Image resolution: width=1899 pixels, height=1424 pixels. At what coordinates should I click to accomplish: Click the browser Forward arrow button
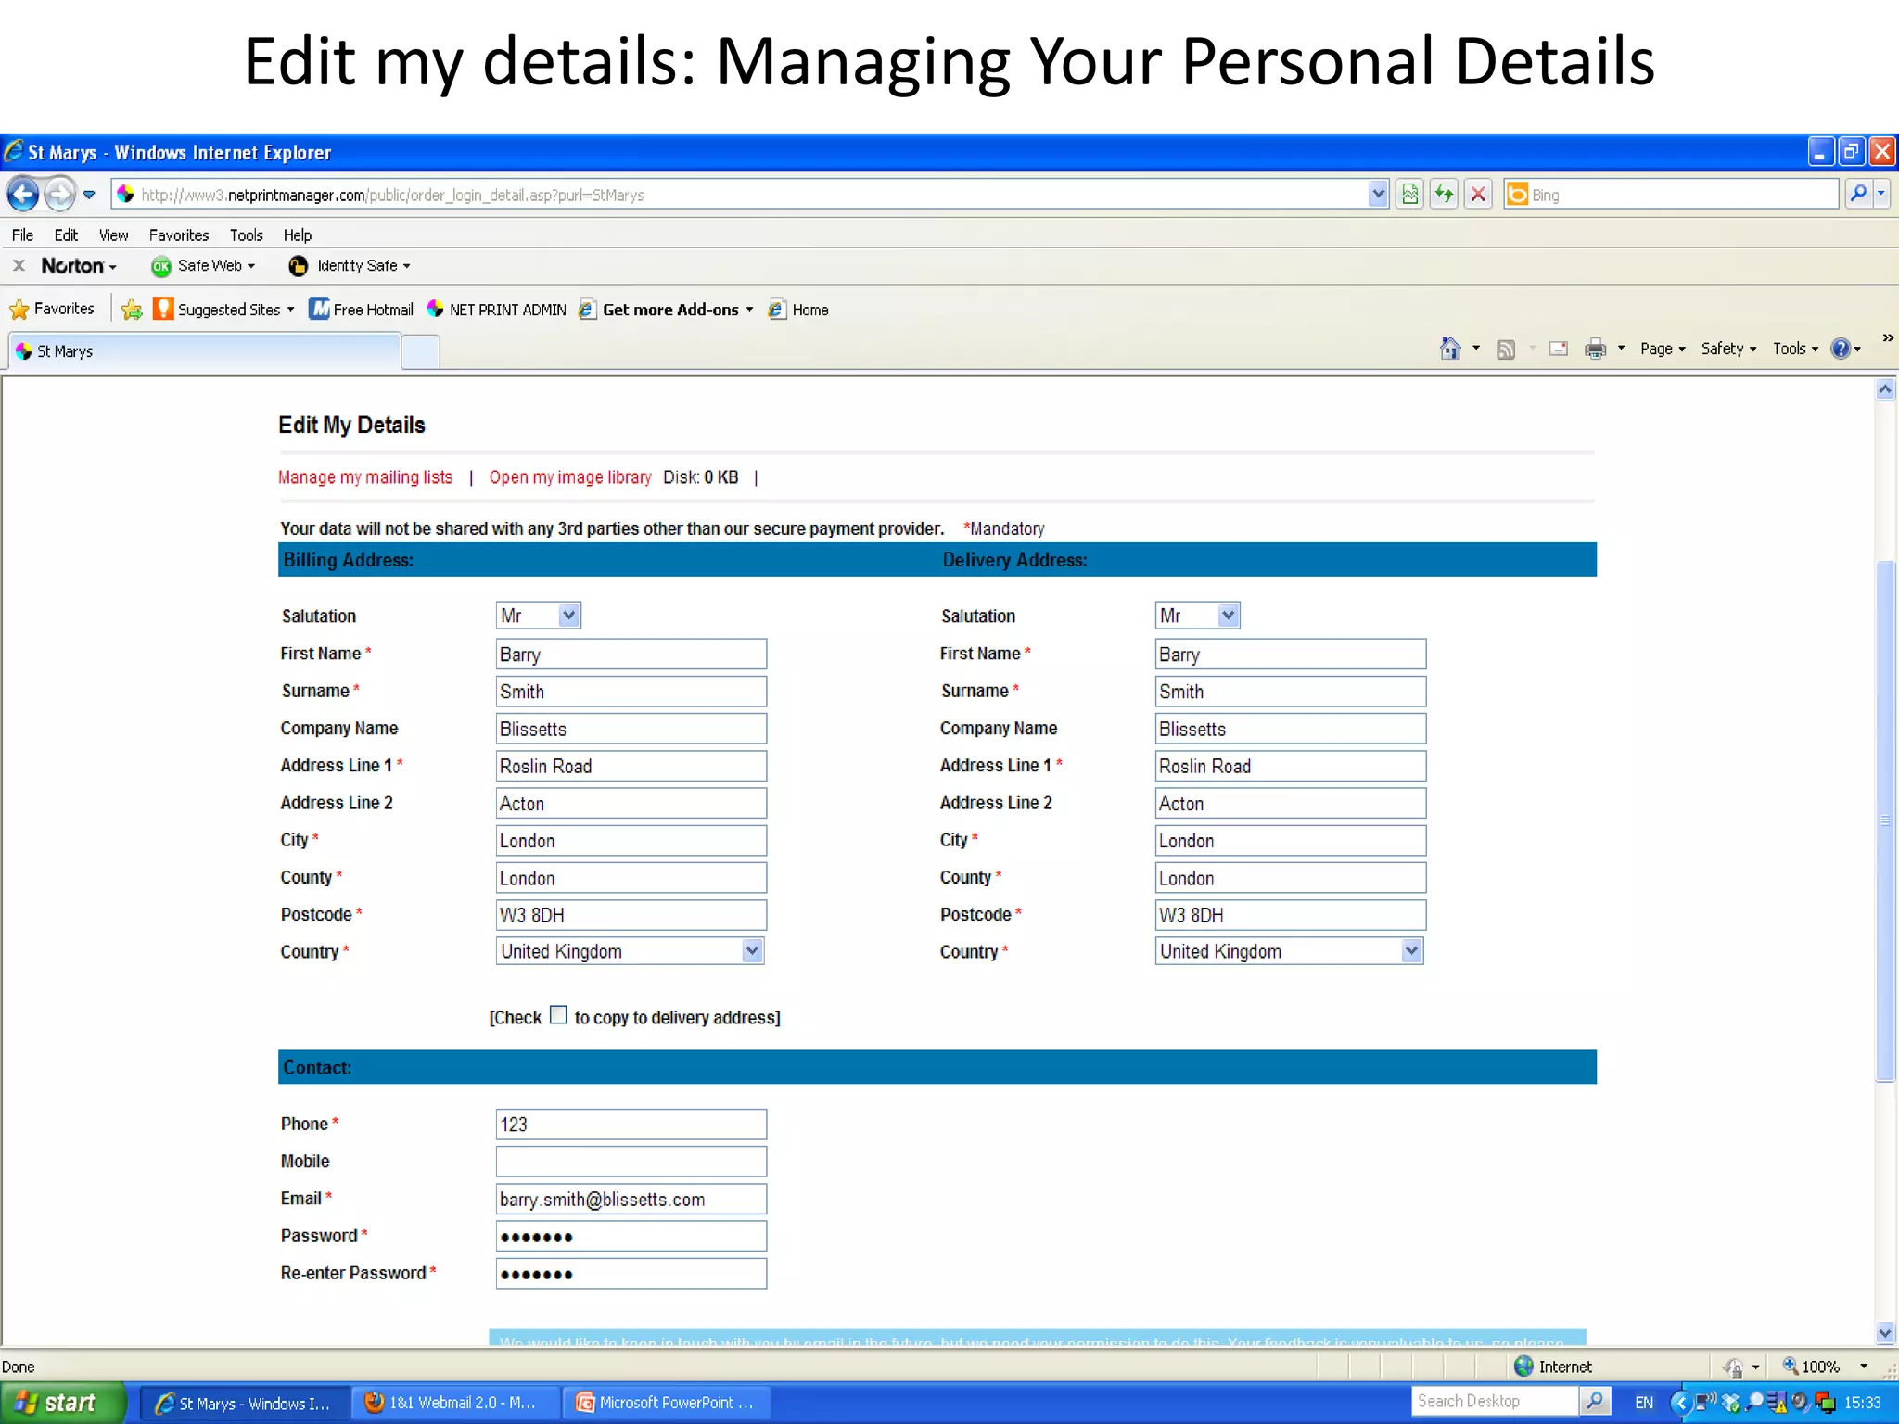(x=60, y=195)
